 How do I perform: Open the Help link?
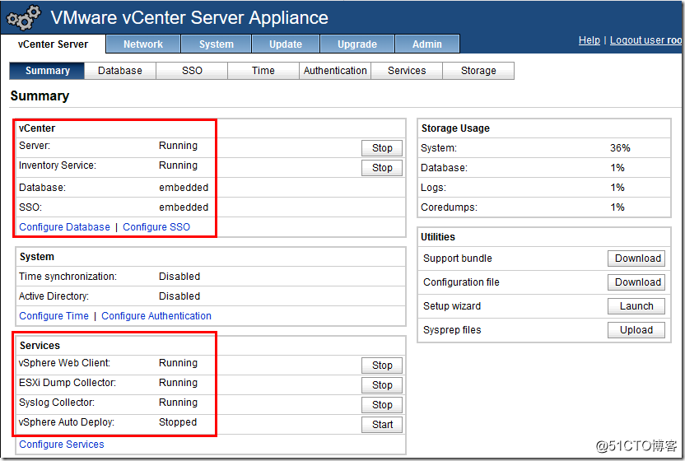click(x=589, y=40)
